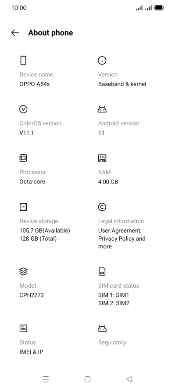Tap the Model layers icon
The image size is (175, 390).
tap(23, 271)
